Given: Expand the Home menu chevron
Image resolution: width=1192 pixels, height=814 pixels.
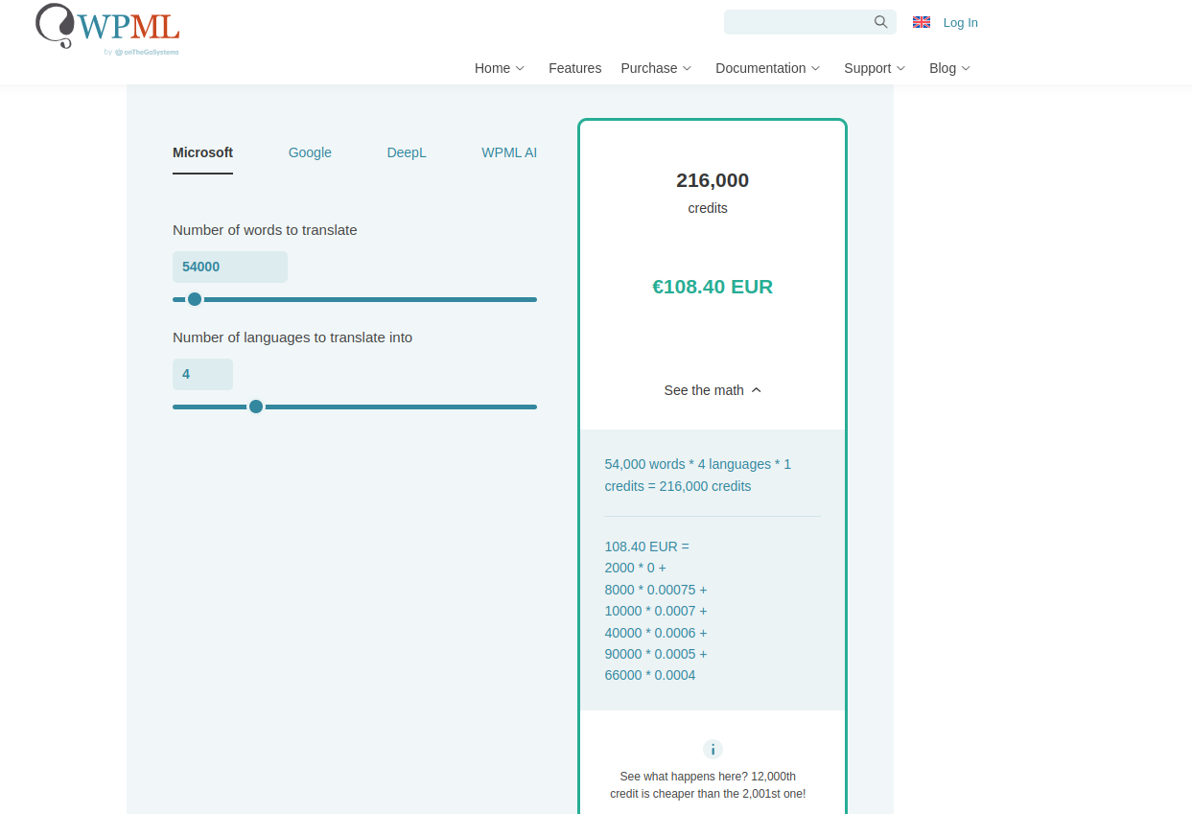Looking at the screenshot, I should tap(520, 68).
